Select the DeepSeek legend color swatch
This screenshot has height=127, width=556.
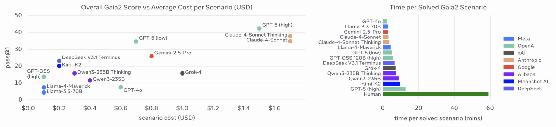pos(508,89)
